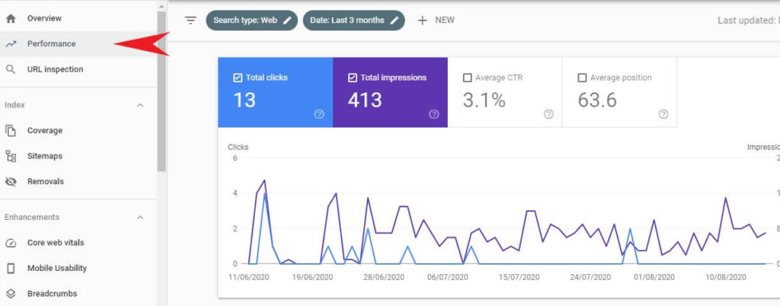Click the Performance trend-line icon
The height and width of the screenshot is (306, 780).
click(11, 43)
